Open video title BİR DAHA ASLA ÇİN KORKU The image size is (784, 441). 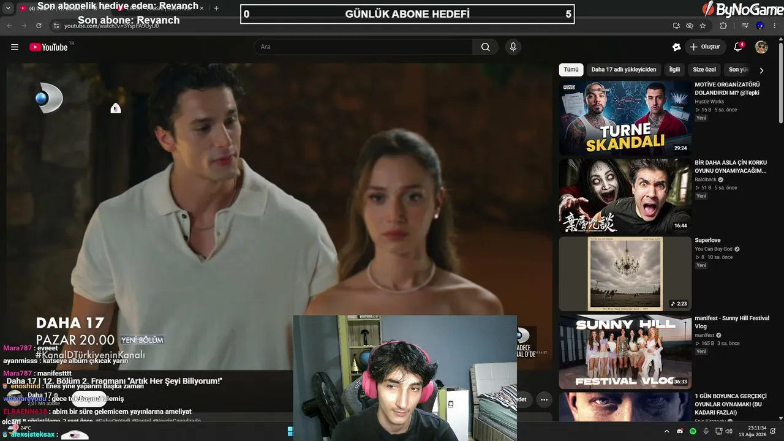coord(731,167)
